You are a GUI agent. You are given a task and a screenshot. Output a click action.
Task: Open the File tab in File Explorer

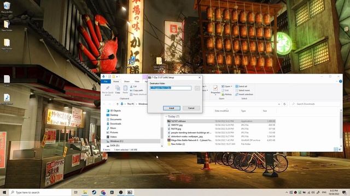(x=106, y=82)
